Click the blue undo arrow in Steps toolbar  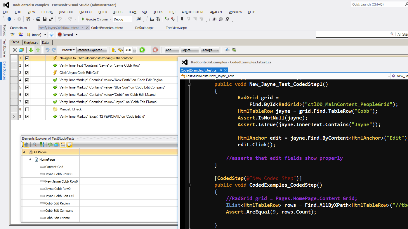pyautogui.click(x=48, y=50)
